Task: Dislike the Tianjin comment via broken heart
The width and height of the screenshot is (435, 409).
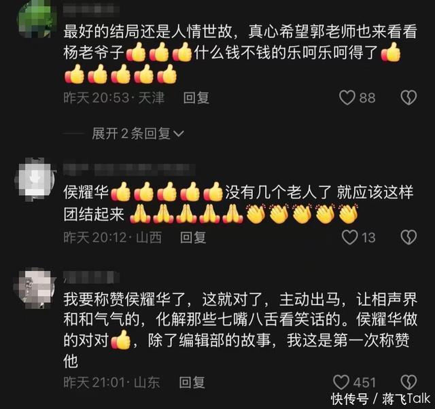Action: [408, 98]
